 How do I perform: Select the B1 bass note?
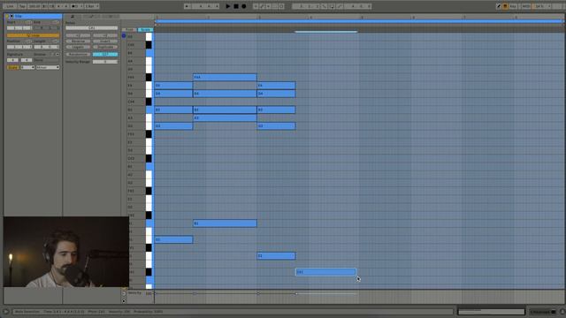click(225, 223)
